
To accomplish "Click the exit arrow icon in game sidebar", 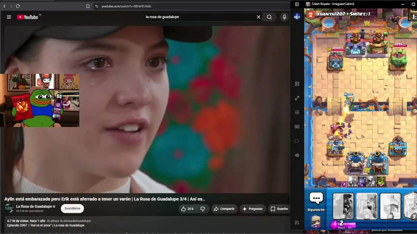I will click(x=297, y=84).
